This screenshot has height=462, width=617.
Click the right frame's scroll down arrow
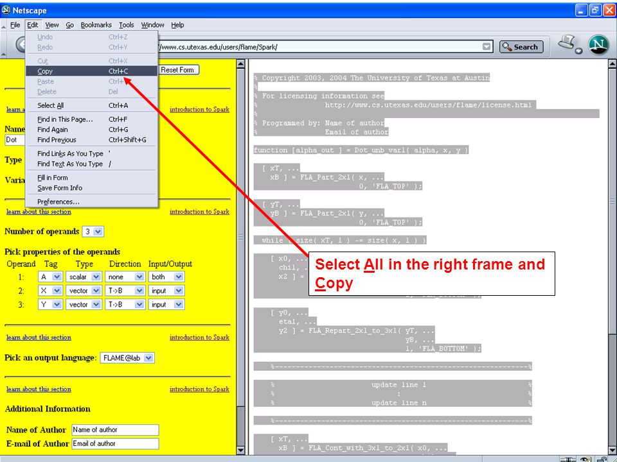tap(613, 450)
